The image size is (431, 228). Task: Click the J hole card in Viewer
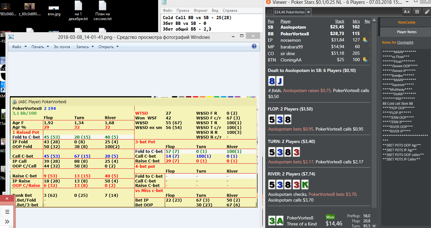coord(280,81)
